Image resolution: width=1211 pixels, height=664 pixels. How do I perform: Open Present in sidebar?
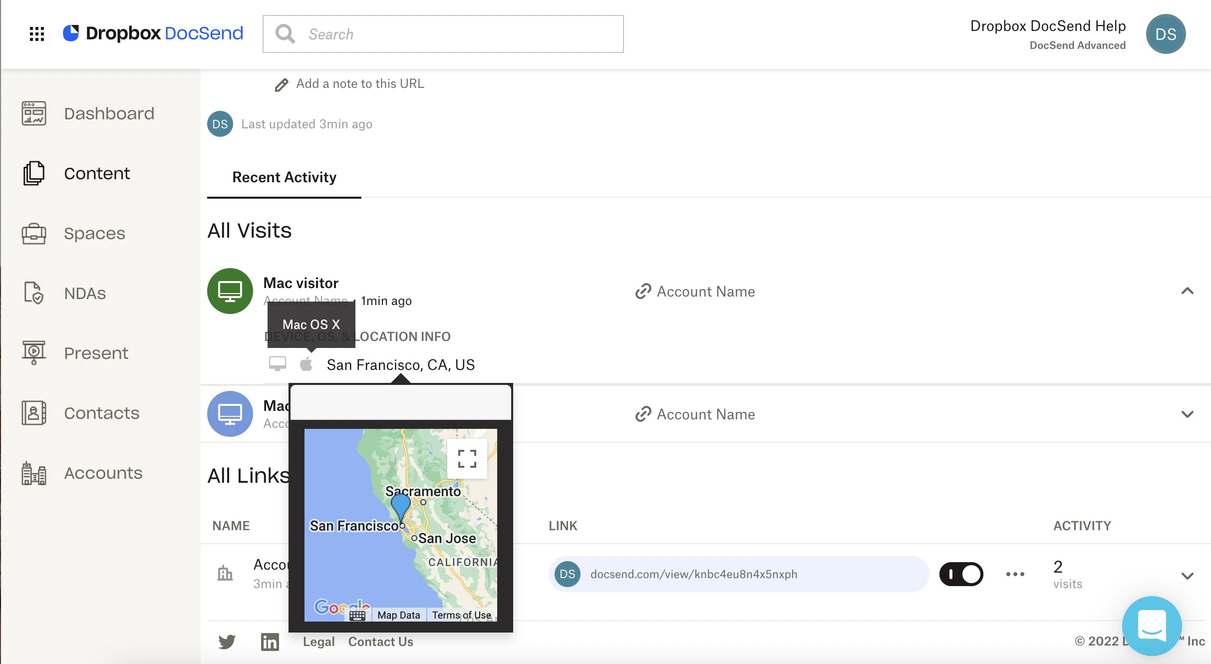96,353
